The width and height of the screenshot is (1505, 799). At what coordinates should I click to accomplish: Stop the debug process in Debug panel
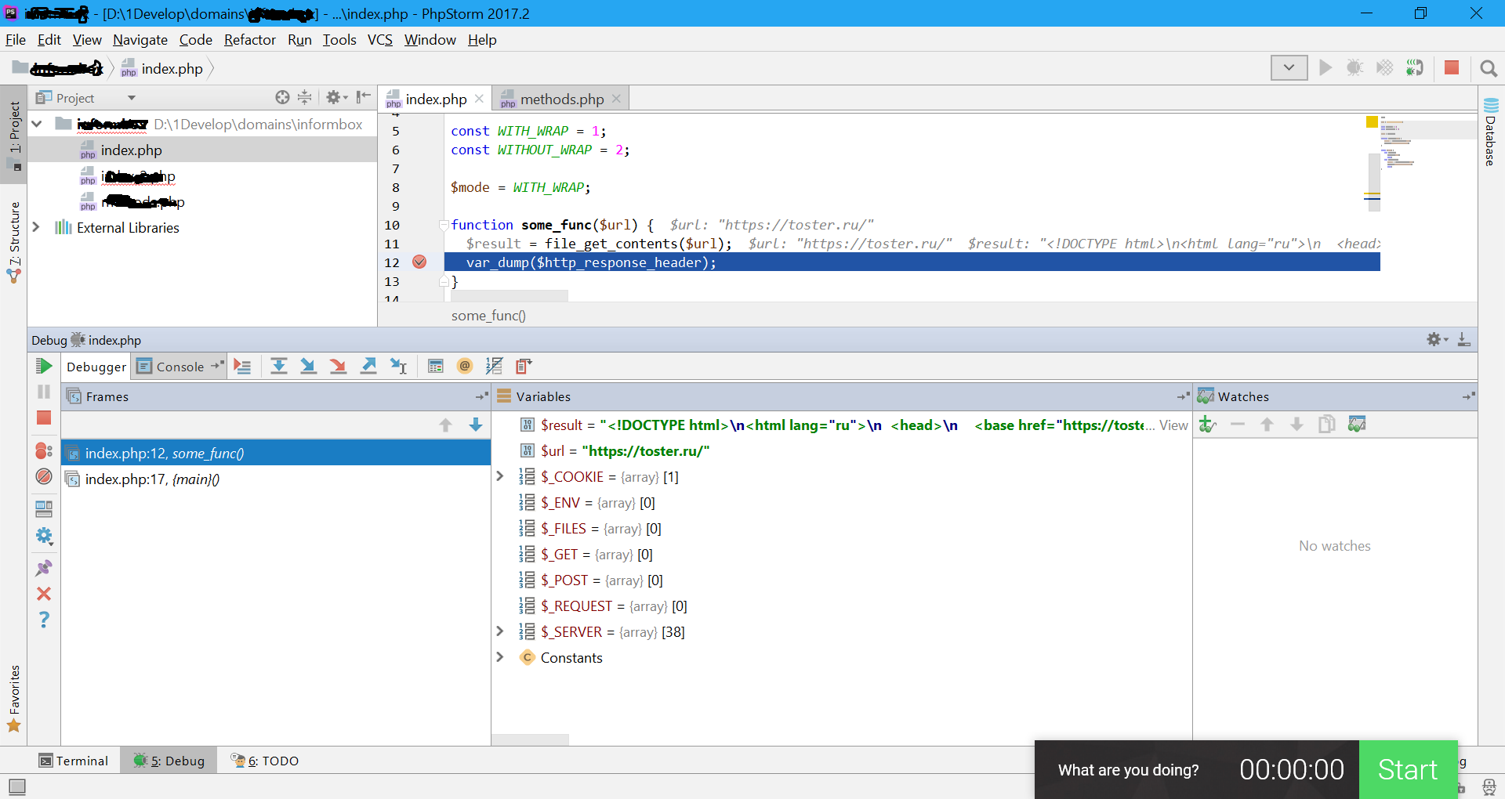(44, 418)
